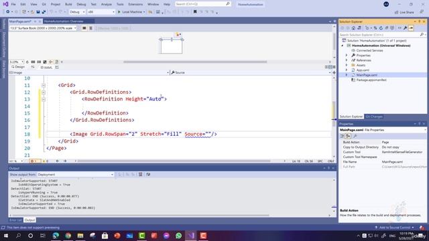Viewport: 429px width, 241px height.
Task: Open the Debug menu
Action: tap(81, 5)
